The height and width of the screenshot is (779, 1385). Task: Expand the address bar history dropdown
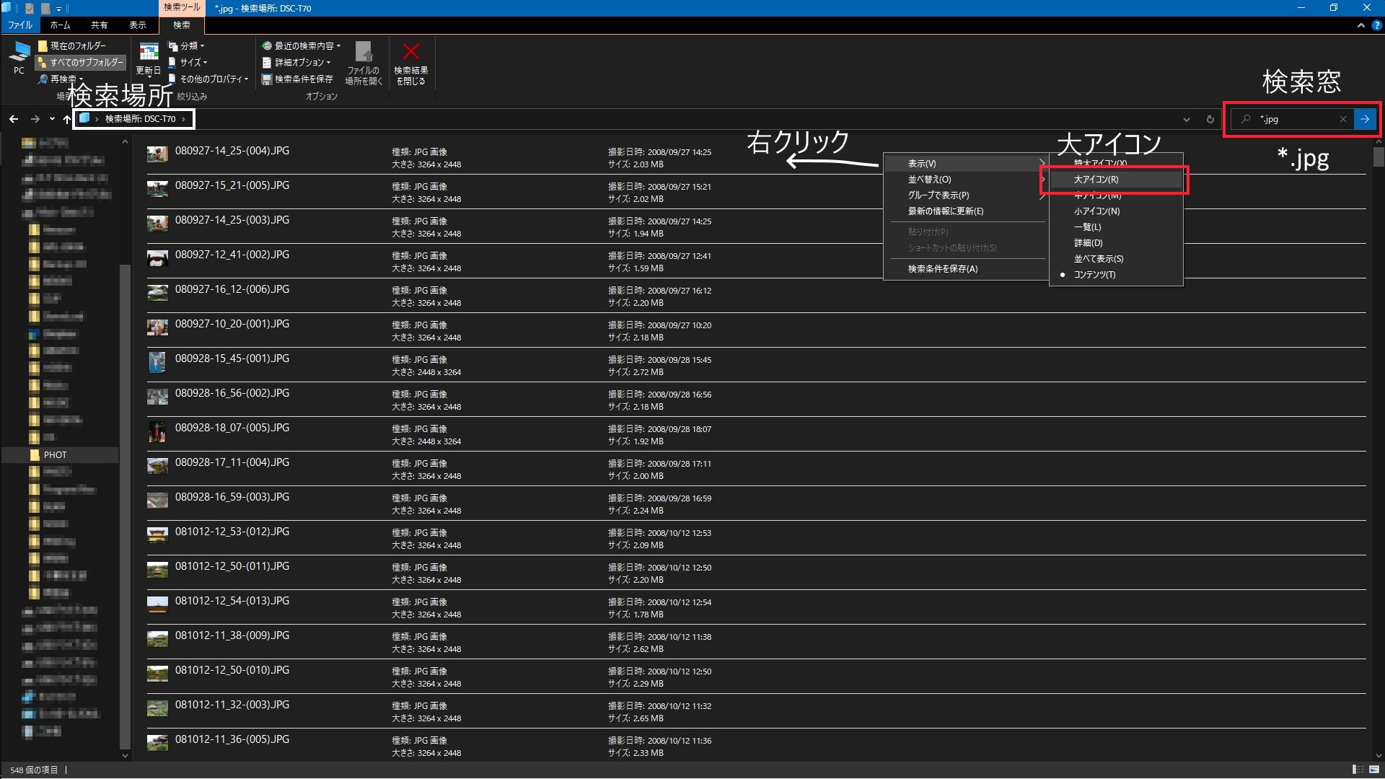coord(1186,120)
